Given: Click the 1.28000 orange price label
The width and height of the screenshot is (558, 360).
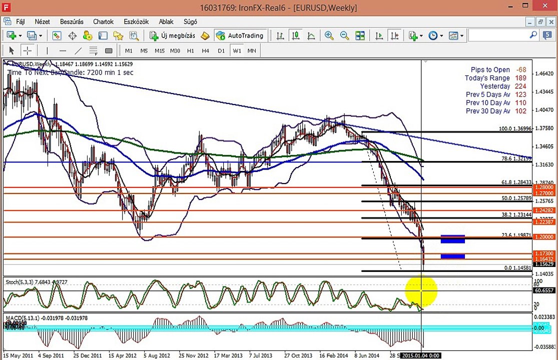Looking at the screenshot, I should (x=544, y=187).
